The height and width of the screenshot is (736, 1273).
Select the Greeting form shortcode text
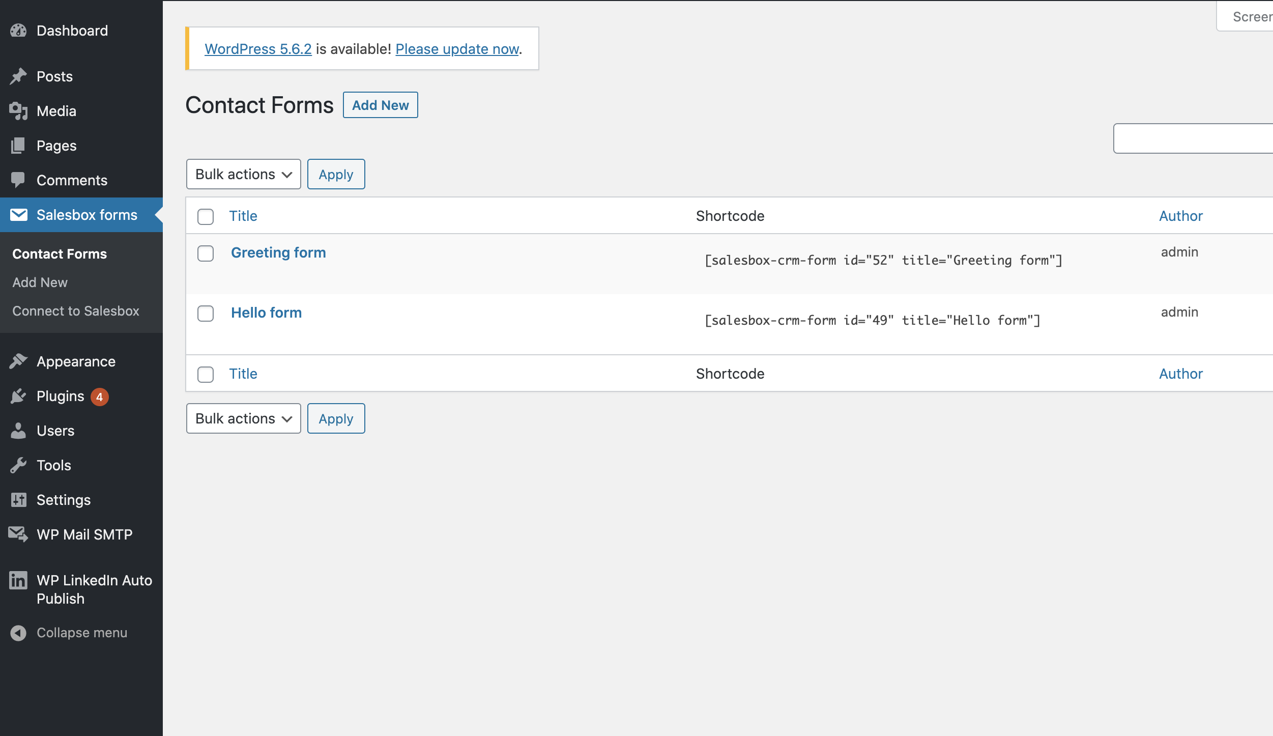[x=883, y=260]
